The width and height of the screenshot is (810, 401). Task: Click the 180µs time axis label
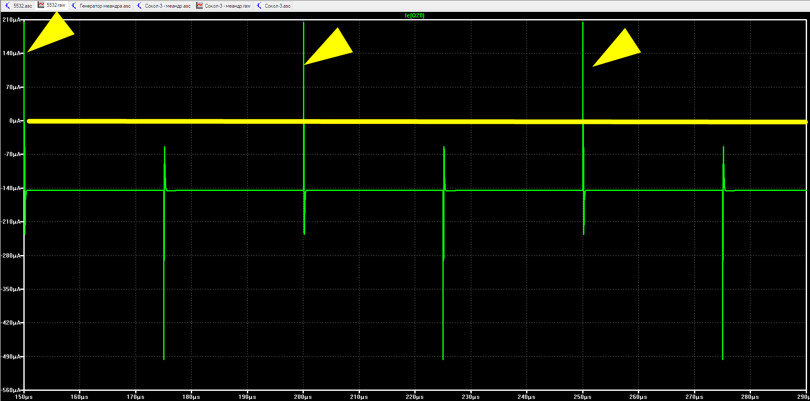(x=191, y=397)
